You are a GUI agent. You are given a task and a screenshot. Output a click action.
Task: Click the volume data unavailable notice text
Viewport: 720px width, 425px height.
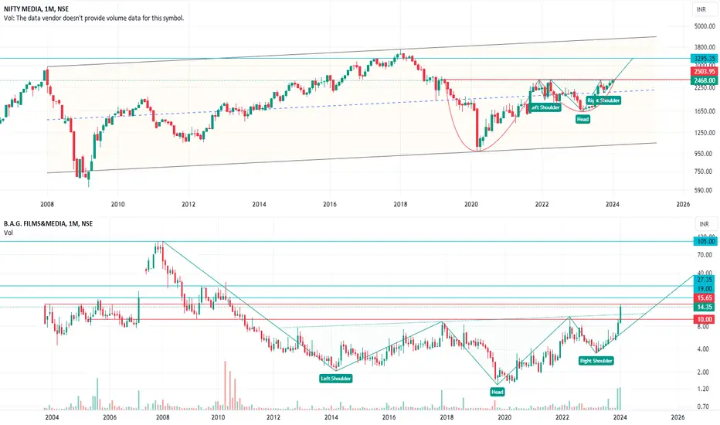pyautogui.click(x=93, y=18)
